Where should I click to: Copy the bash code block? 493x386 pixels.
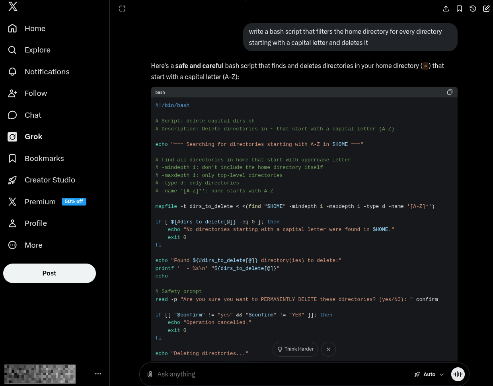450,92
